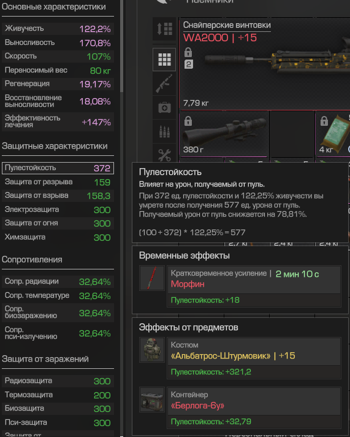Select Сопр. биозаражению row
This screenshot has height=437, width=350.
coord(58,312)
